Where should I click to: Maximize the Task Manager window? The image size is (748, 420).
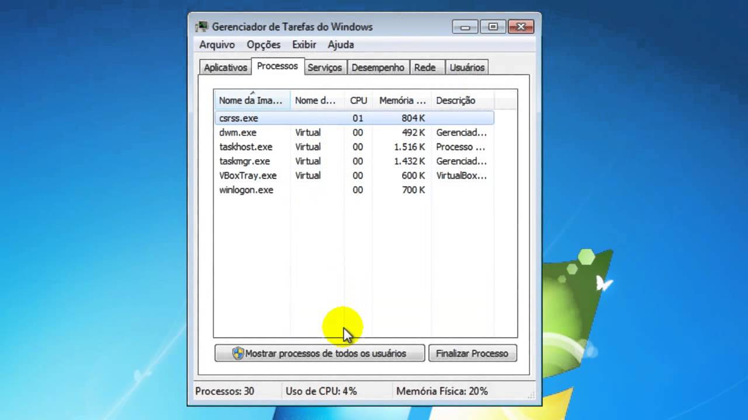(x=493, y=27)
